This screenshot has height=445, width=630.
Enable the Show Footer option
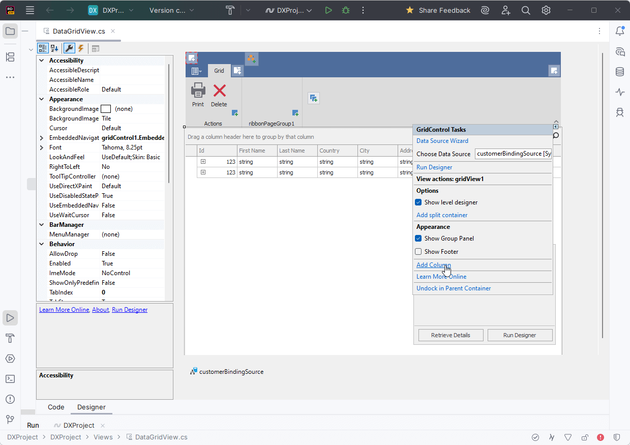tap(418, 251)
